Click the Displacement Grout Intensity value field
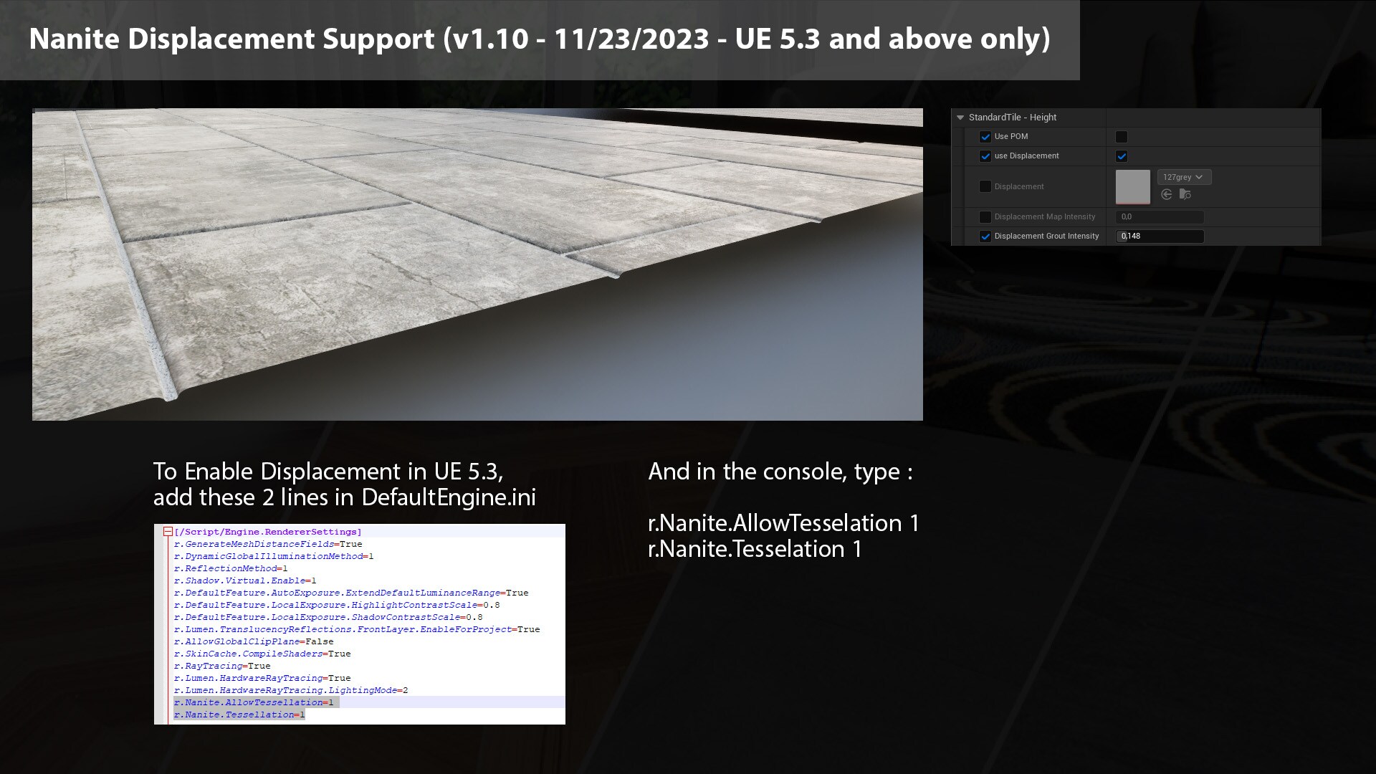Viewport: 1376px width, 774px height. [1160, 236]
